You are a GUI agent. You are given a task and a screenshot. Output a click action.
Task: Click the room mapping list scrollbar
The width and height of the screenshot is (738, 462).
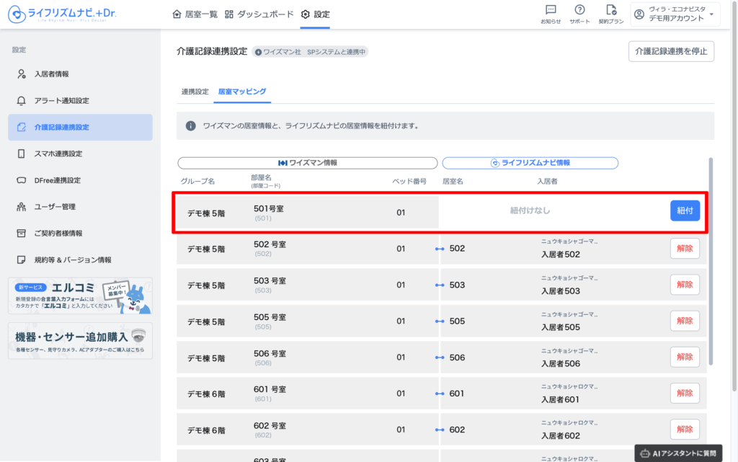click(x=710, y=259)
